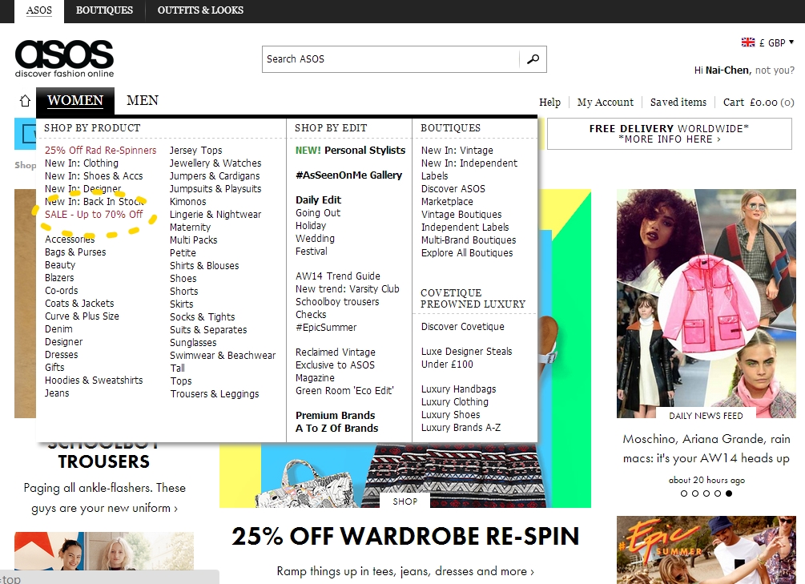Select the first news feed dot
The image size is (805, 584).
684,493
